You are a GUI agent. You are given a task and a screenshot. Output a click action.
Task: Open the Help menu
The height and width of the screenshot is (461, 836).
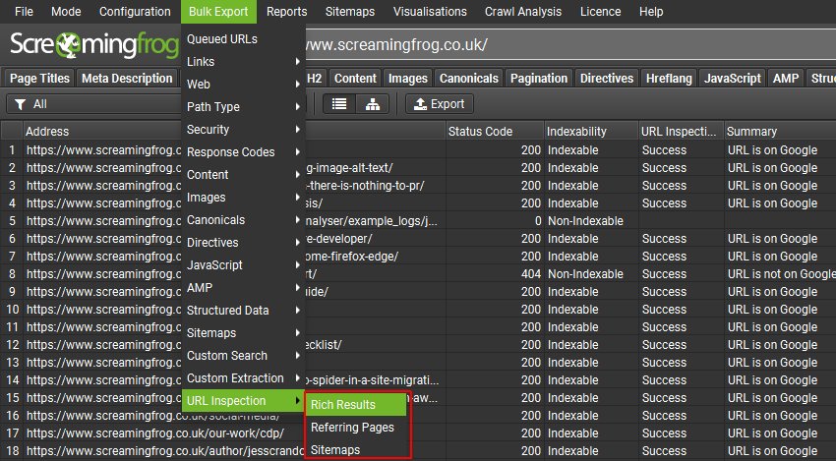[651, 11]
